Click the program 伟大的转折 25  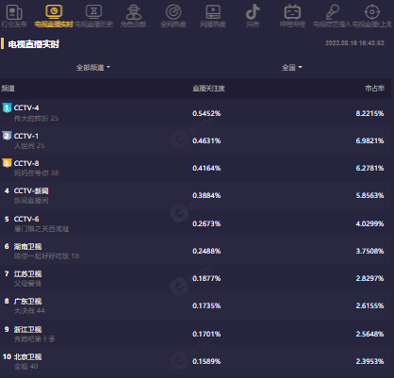point(36,119)
